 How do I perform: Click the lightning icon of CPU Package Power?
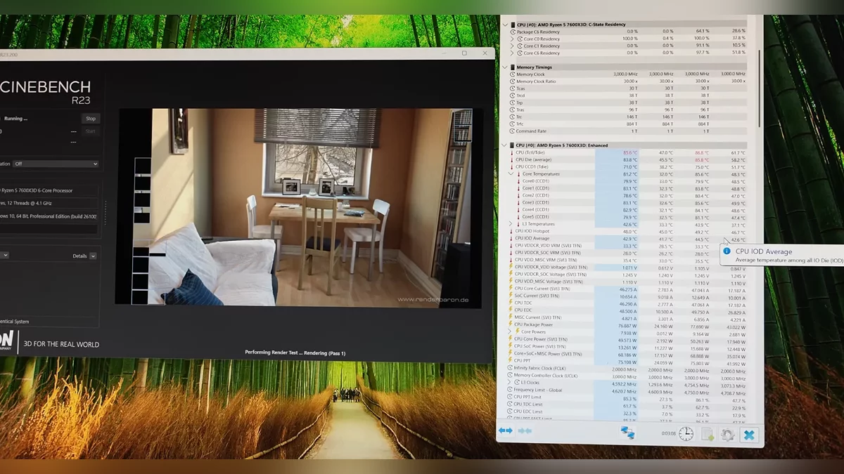(511, 324)
